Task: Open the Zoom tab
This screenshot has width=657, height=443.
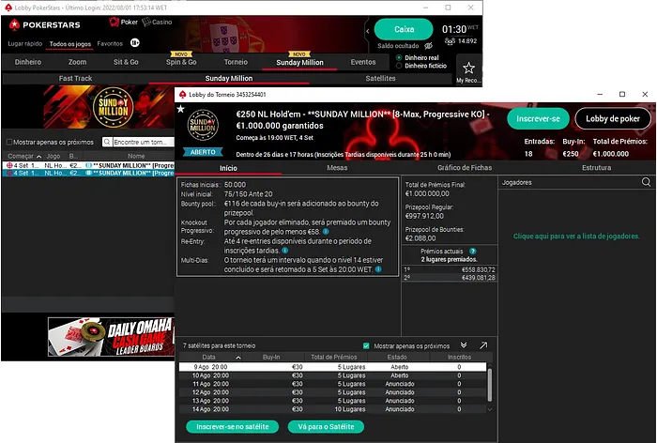Action: (78, 62)
